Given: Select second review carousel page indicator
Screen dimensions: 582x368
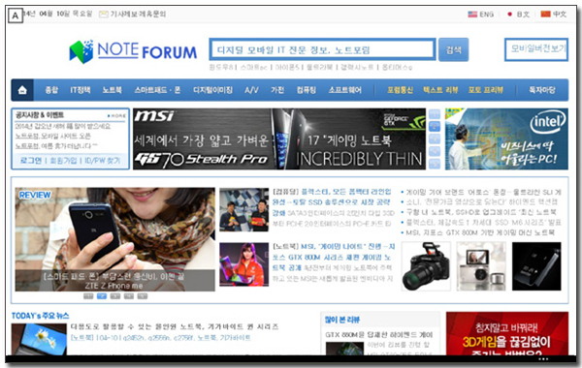Looking at the screenshot, I should pos(102,296).
